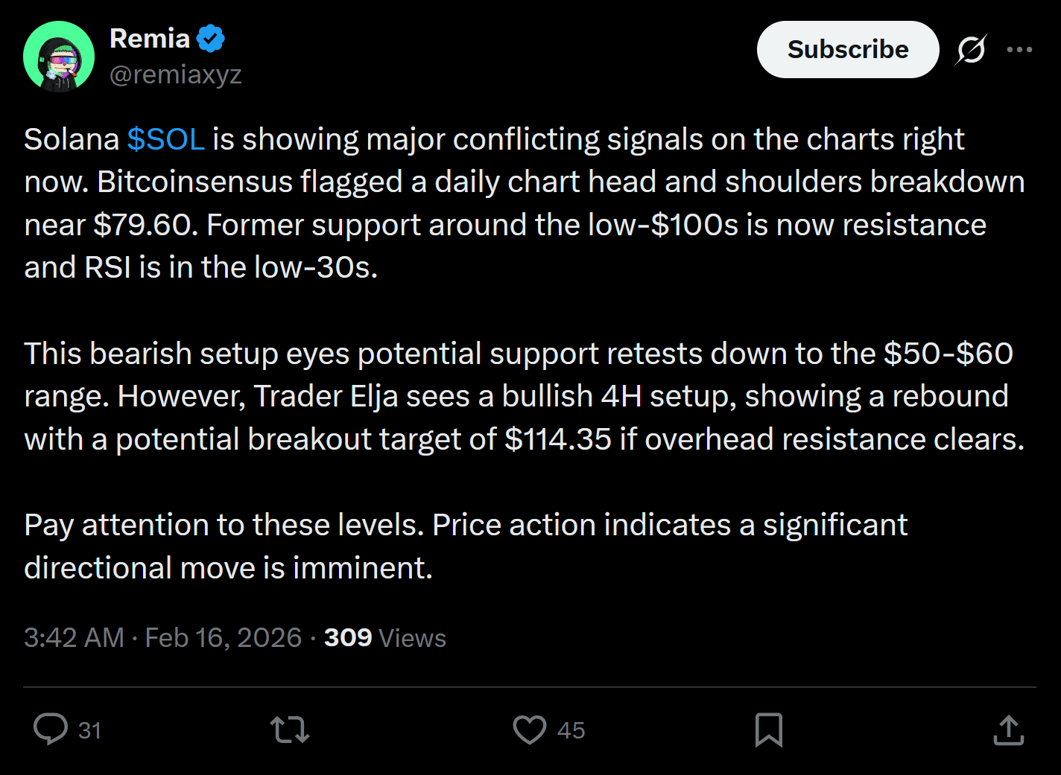View the 309 Views analytics
This screenshot has width=1061, height=775.
coord(384,638)
